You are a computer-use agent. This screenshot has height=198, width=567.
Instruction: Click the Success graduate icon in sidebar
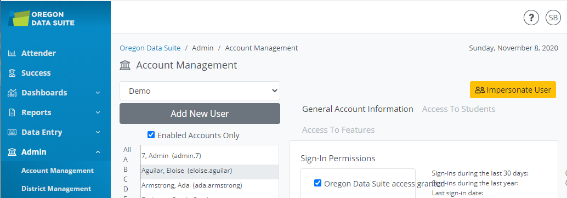[x=12, y=73]
